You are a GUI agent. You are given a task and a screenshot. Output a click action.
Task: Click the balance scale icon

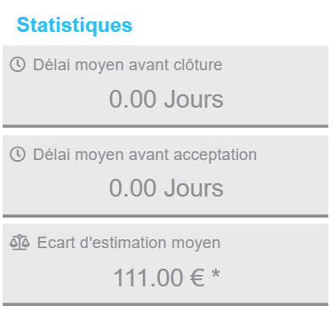tap(20, 242)
